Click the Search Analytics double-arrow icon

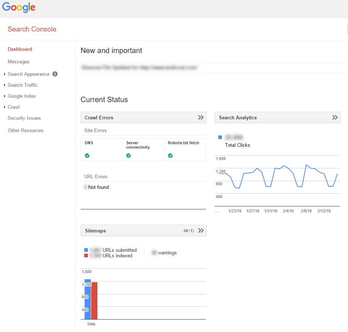pyautogui.click(x=335, y=117)
